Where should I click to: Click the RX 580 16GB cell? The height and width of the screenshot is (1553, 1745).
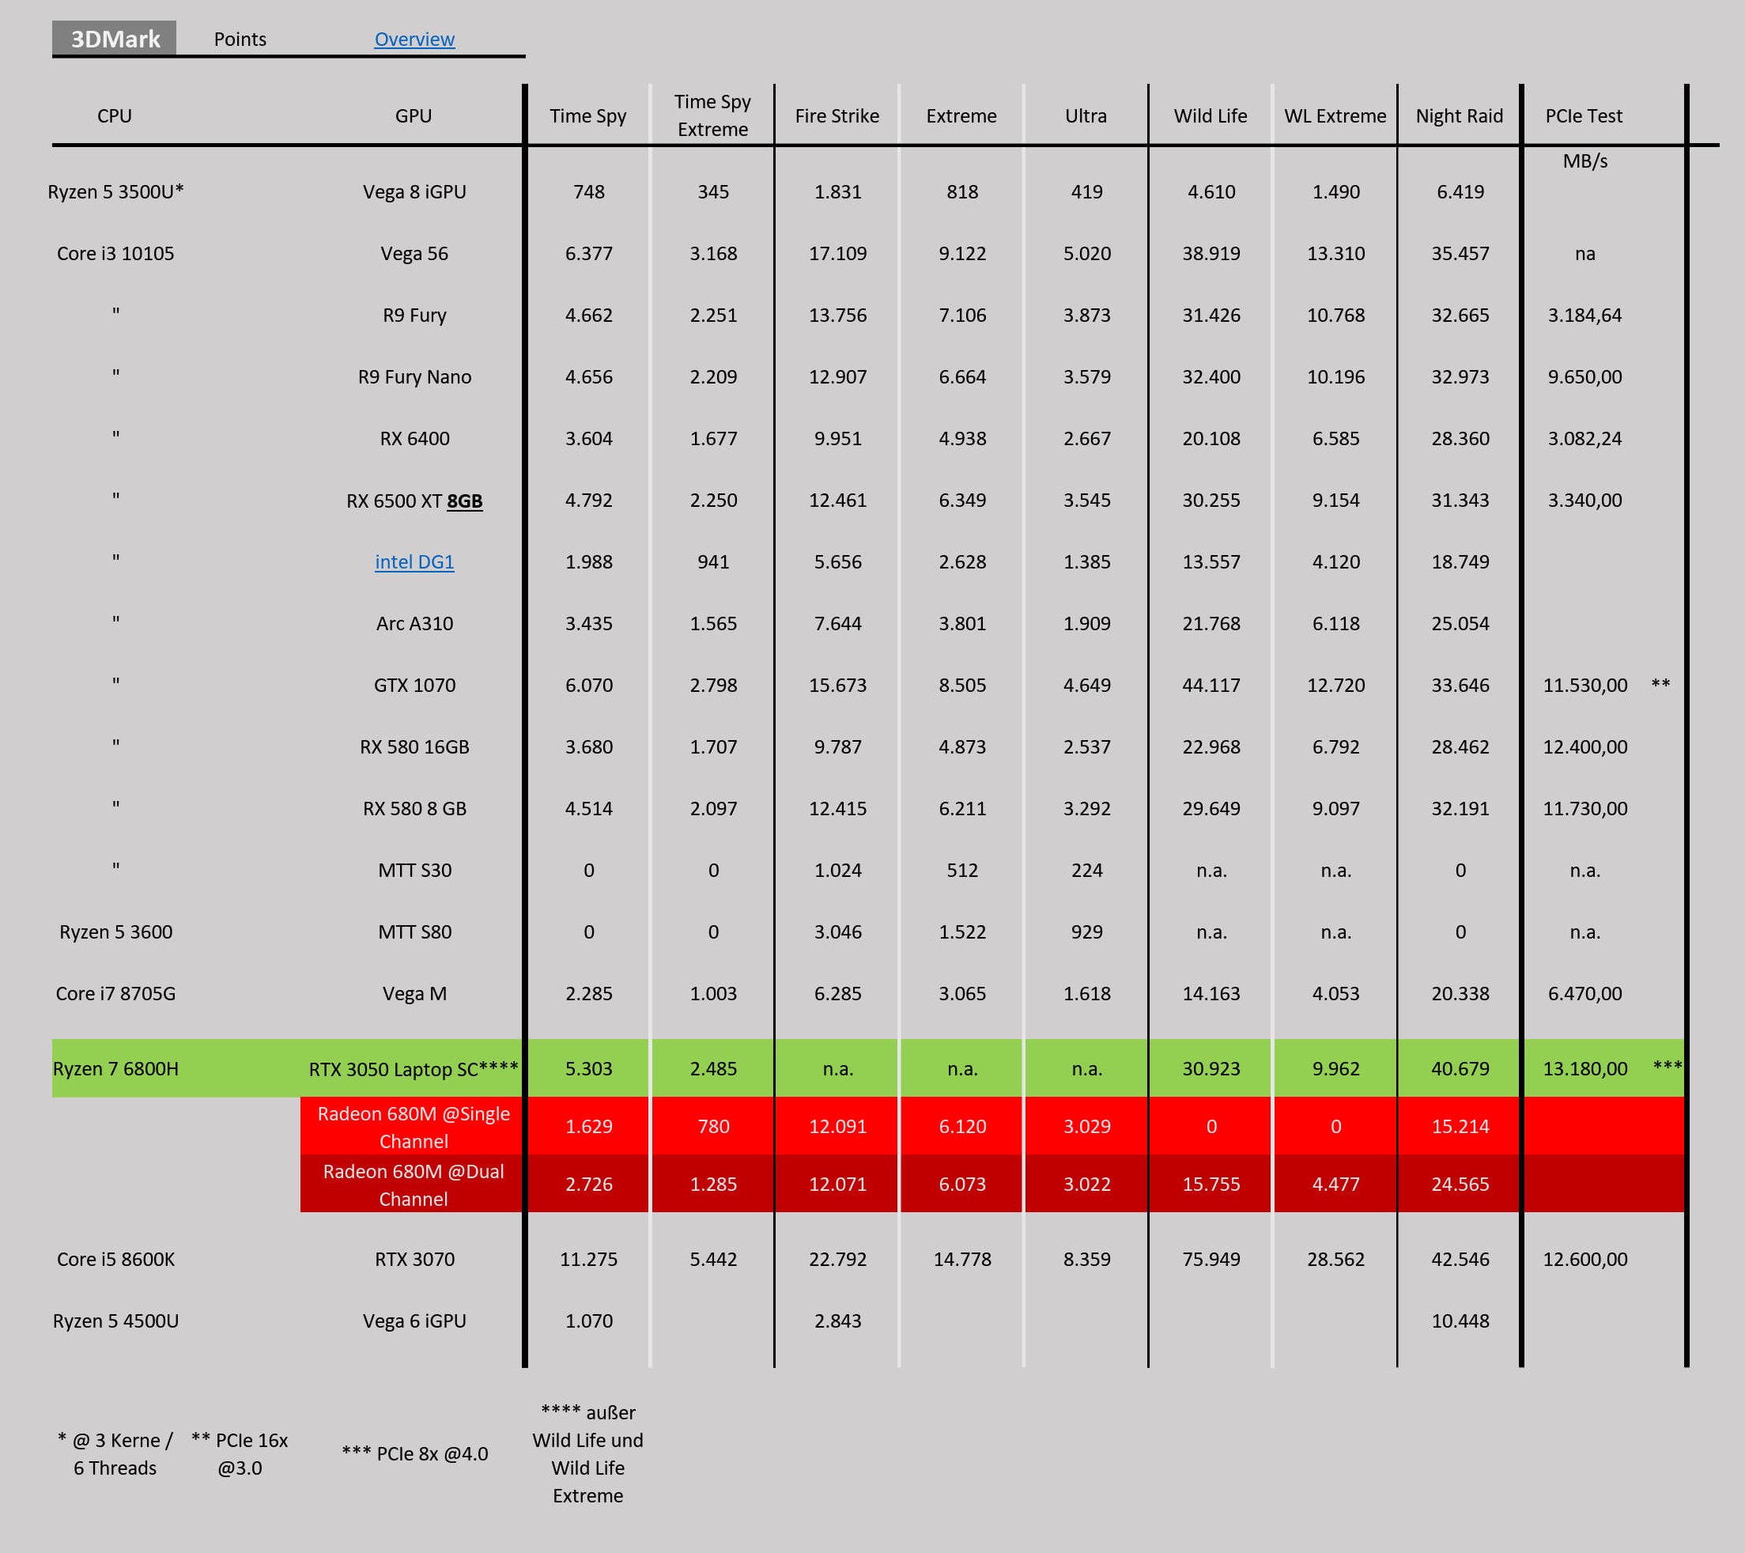tap(414, 746)
